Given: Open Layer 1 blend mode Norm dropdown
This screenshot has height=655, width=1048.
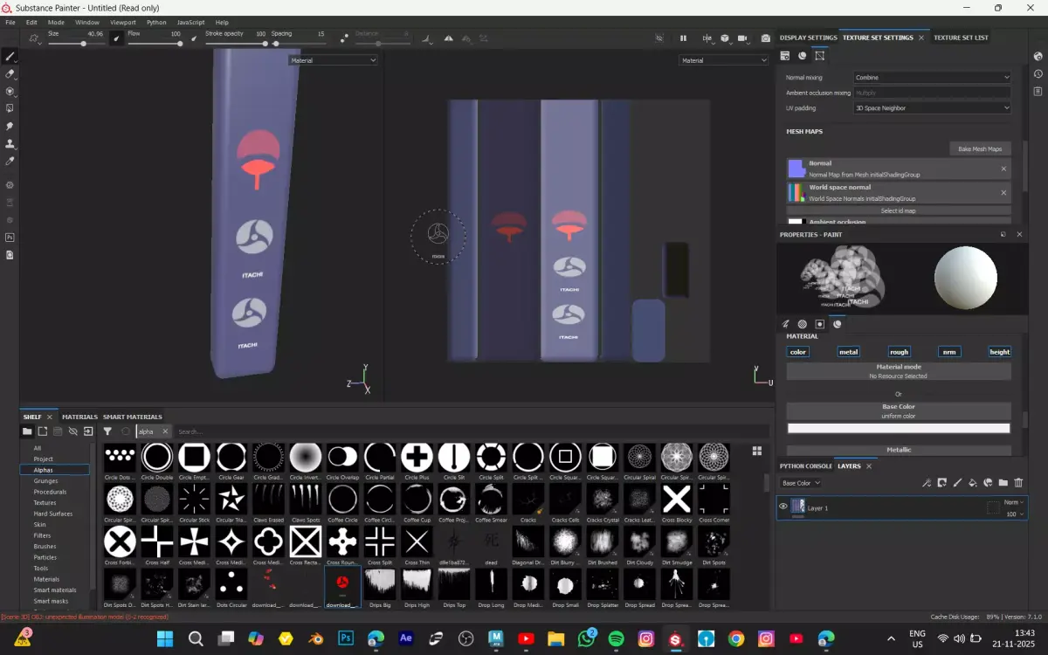Looking at the screenshot, I should pyautogui.click(x=1013, y=502).
